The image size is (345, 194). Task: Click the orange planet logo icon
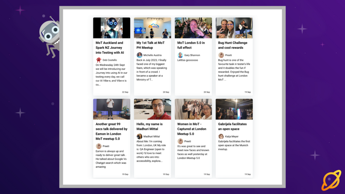(331, 180)
